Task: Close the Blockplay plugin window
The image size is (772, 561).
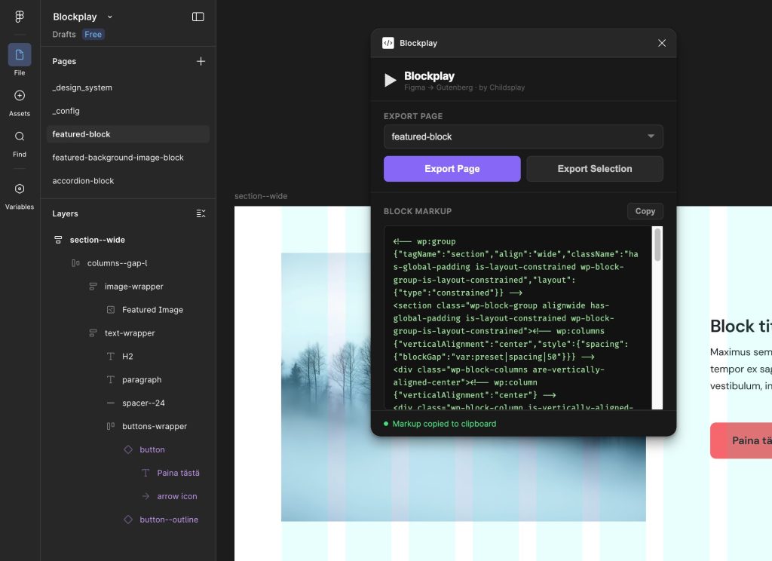Action: 662,43
